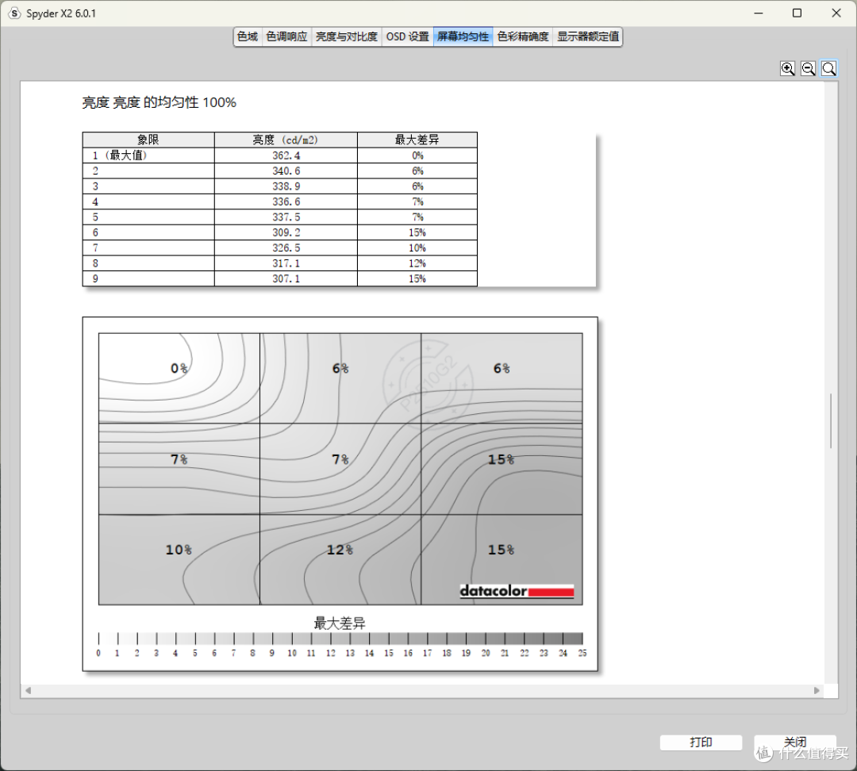Screen dimensions: 857x771
Task: Click the 最大差异 legend title below the map
Action: (340, 623)
